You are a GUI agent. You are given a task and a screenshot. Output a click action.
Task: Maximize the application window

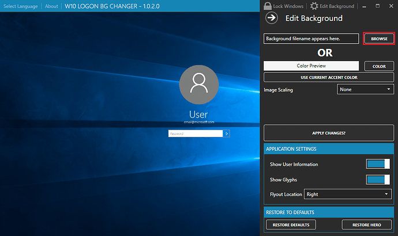[377, 6]
